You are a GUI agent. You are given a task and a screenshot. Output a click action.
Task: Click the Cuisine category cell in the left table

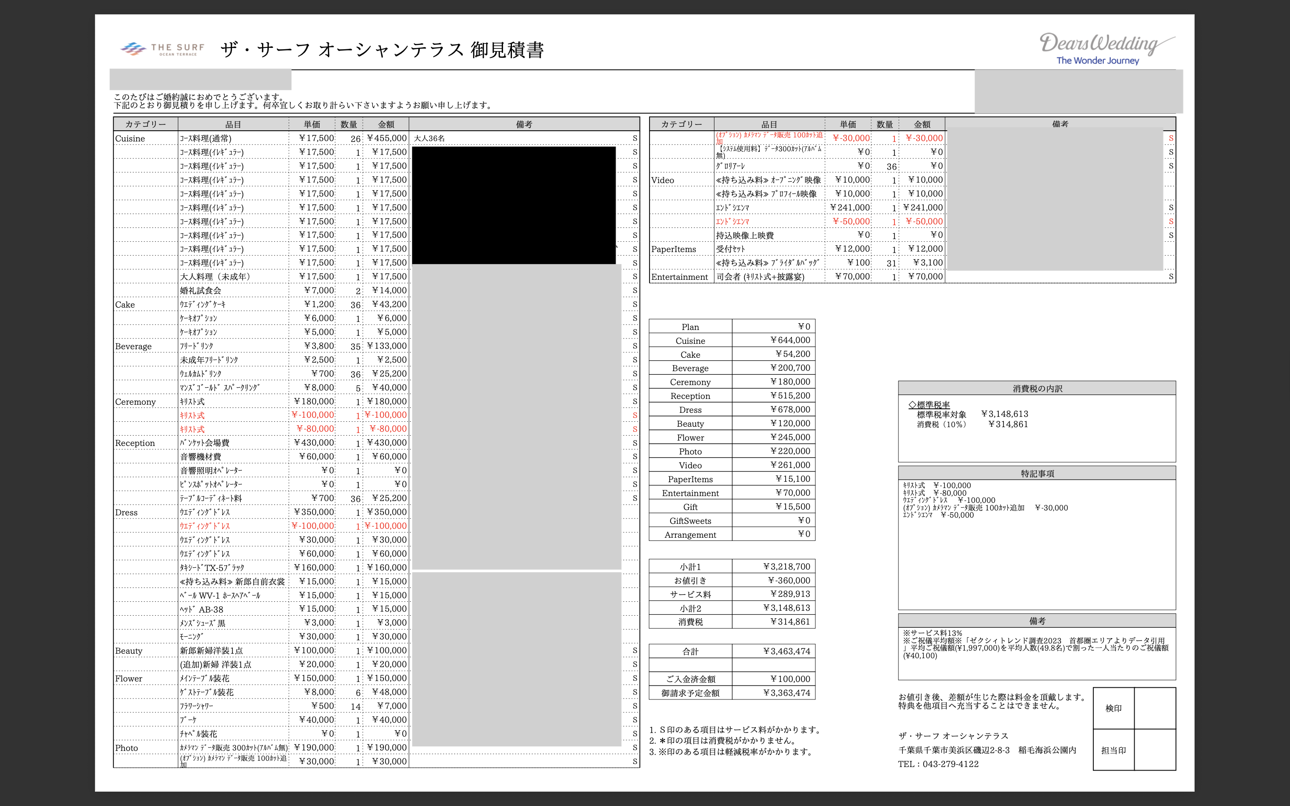[130, 139]
